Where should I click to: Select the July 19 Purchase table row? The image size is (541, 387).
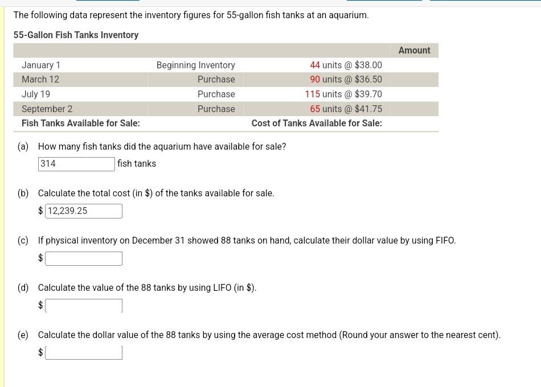(226, 94)
